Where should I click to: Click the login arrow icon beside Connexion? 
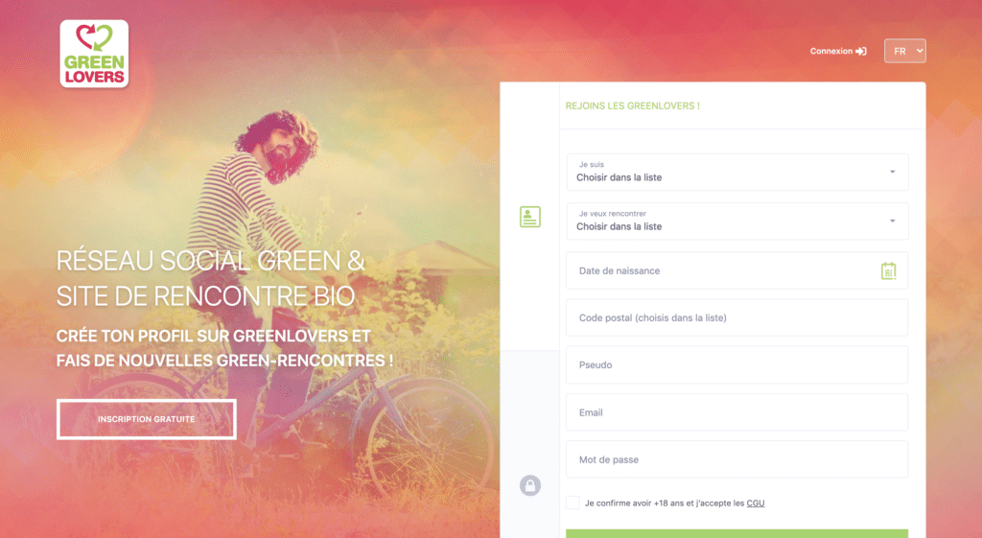coord(861,52)
